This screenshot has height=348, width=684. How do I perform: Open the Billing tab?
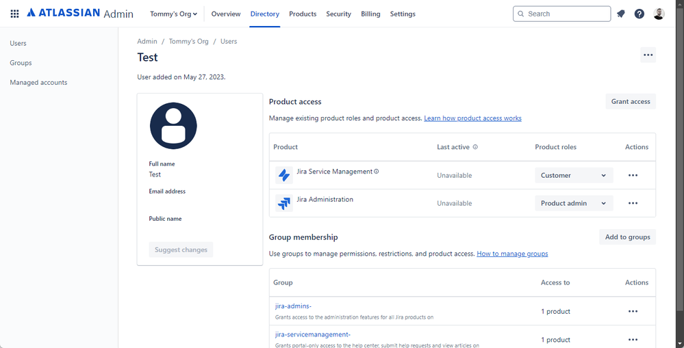coord(371,14)
